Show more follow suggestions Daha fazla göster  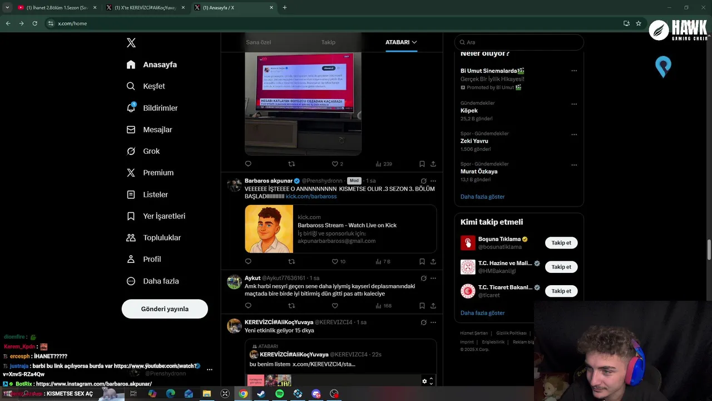pyautogui.click(x=482, y=313)
